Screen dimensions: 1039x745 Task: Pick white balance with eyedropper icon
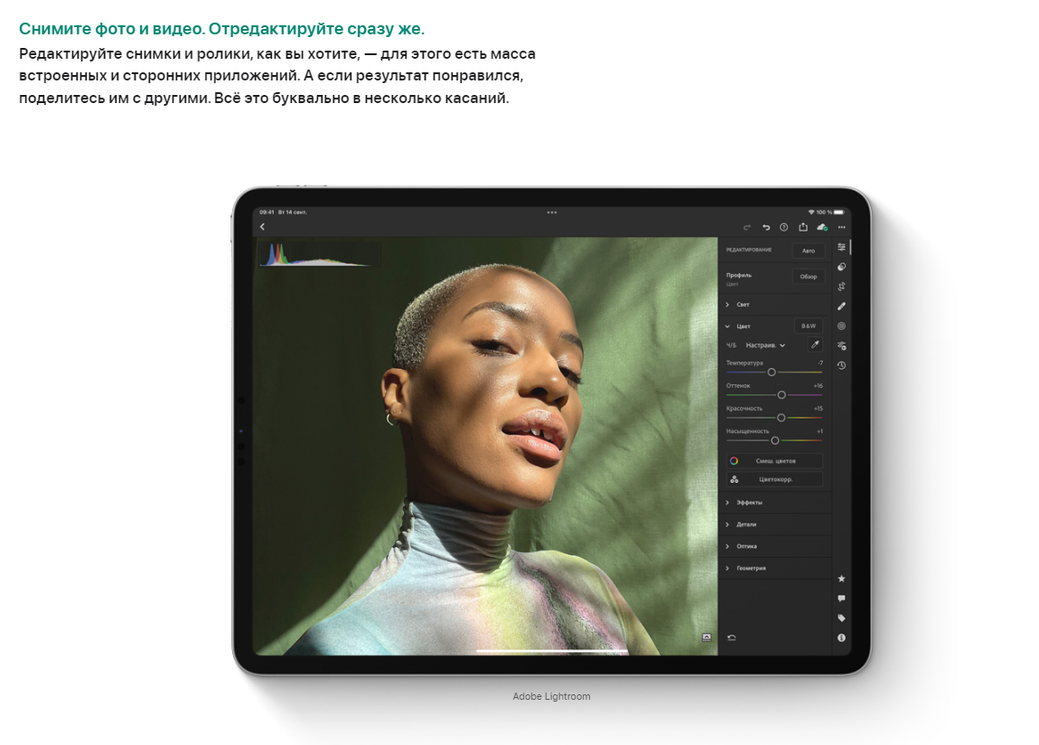tap(814, 345)
